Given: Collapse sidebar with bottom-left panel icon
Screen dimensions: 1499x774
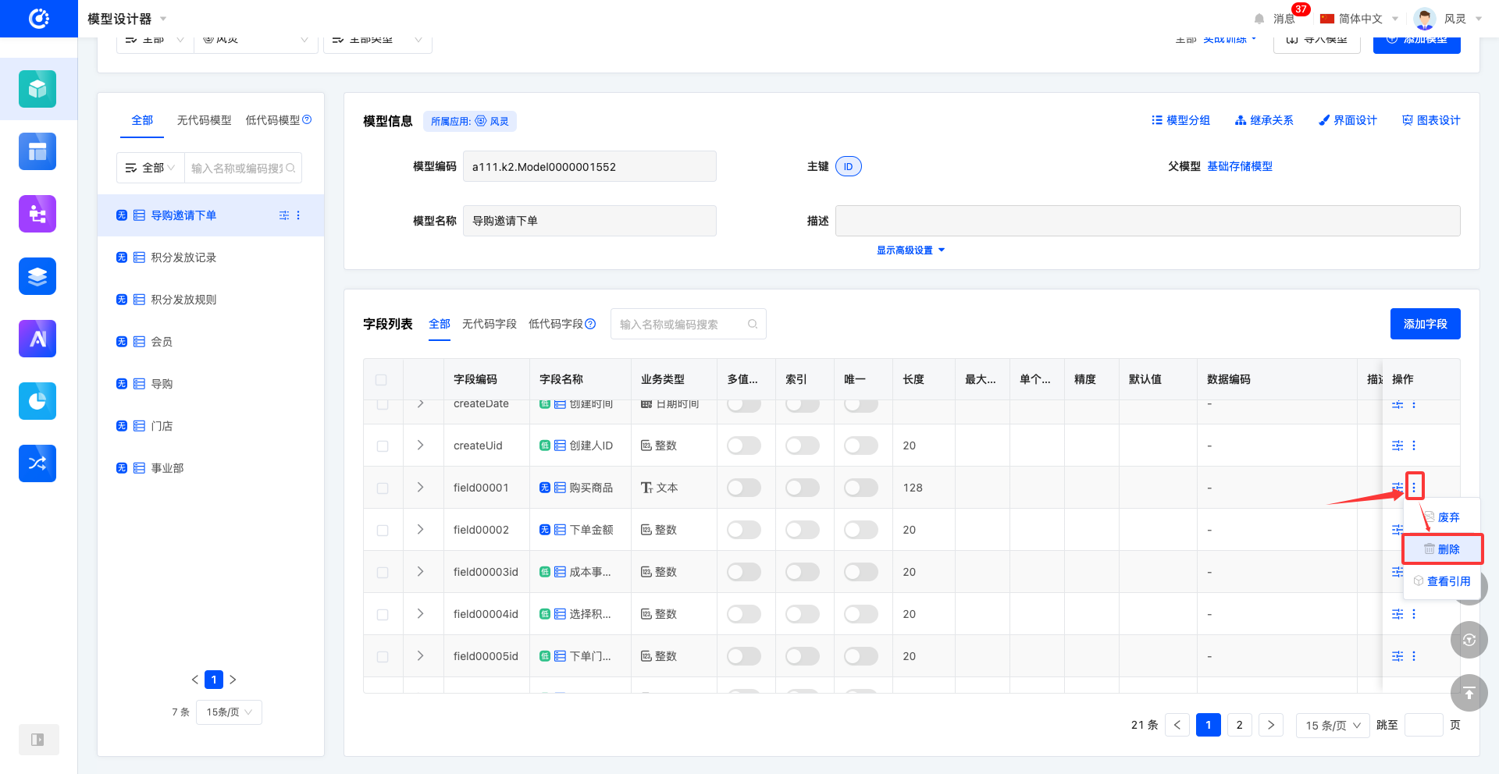Looking at the screenshot, I should [x=38, y=740].
